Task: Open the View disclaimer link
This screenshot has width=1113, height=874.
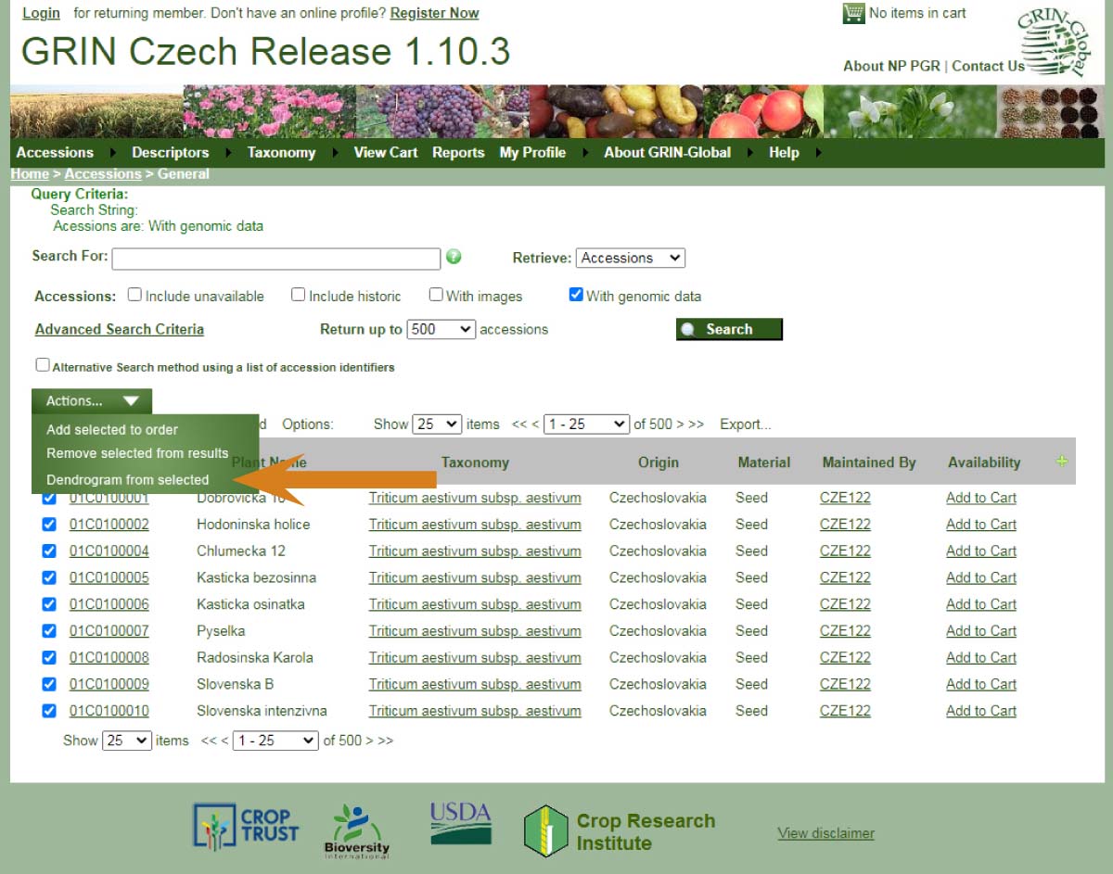Action: click(825, 832)
